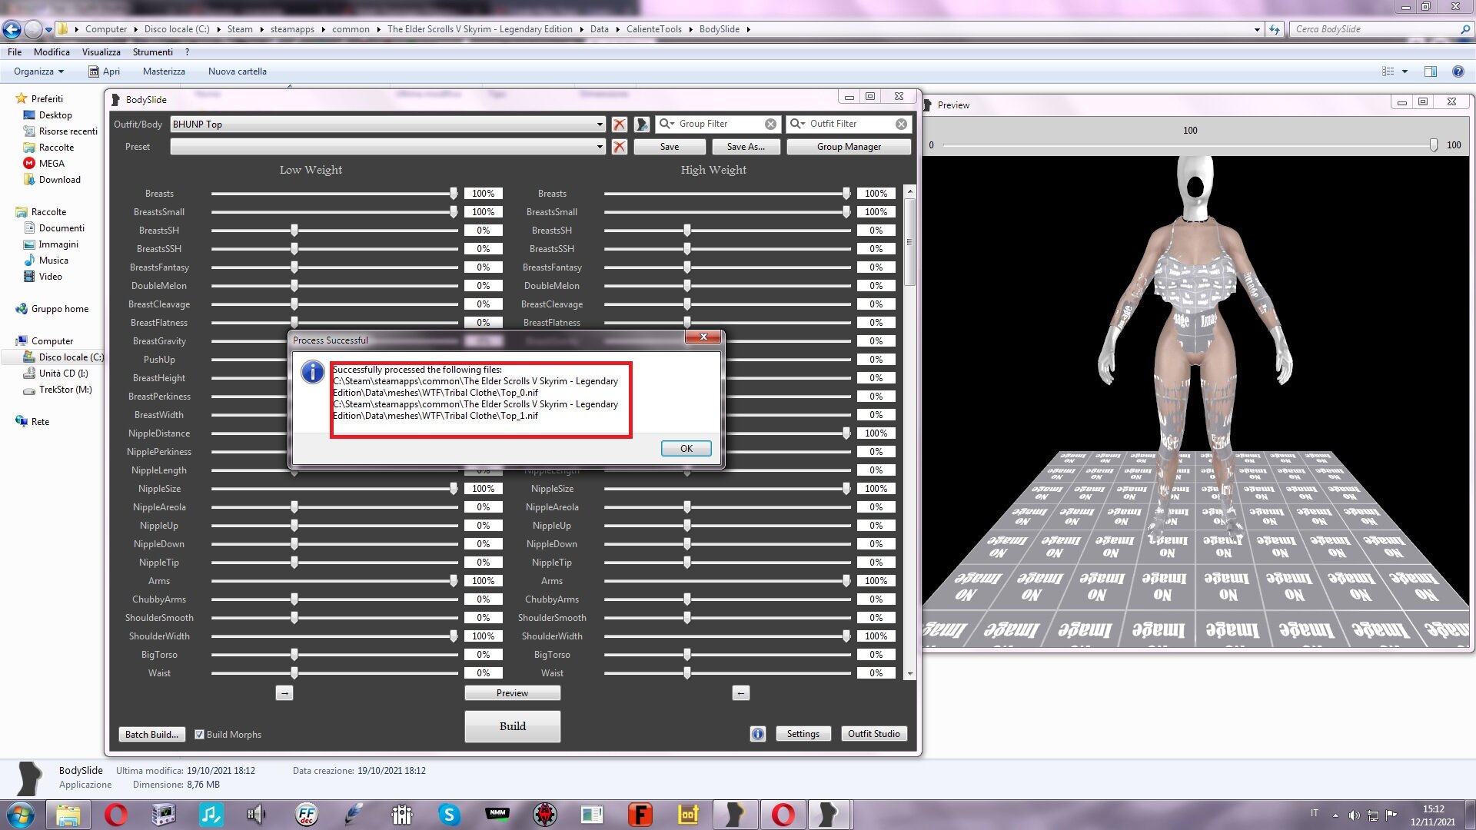Open Skype from the taskbar
This screenshot has width=1476, height=830.
449,815
